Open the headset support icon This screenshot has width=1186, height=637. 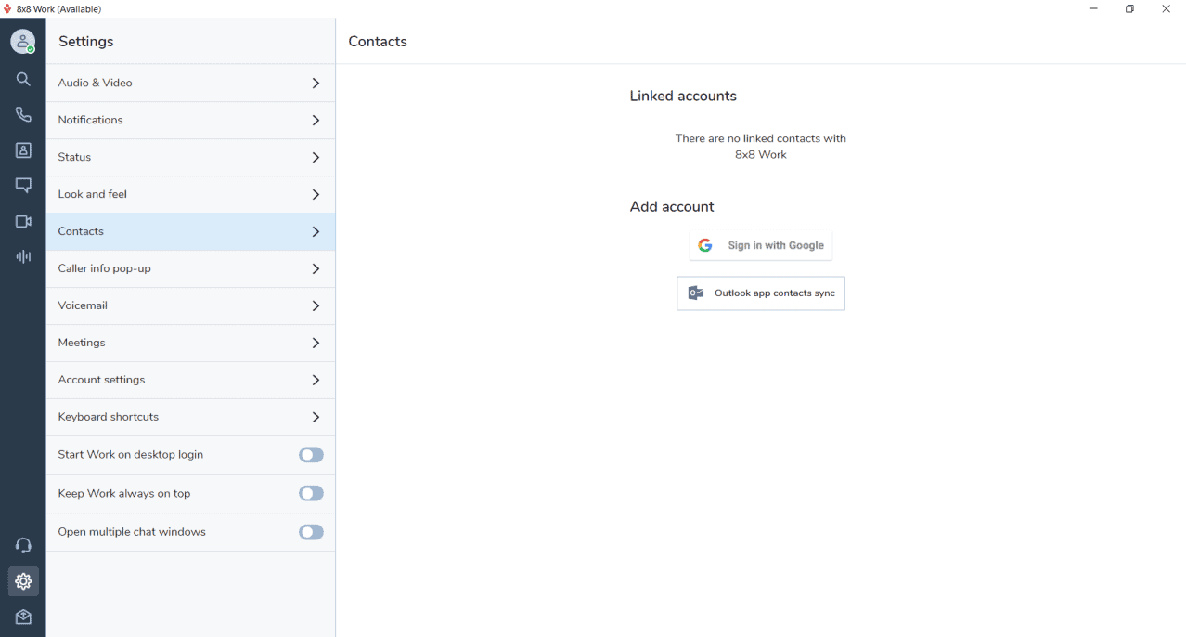point(23,546)
